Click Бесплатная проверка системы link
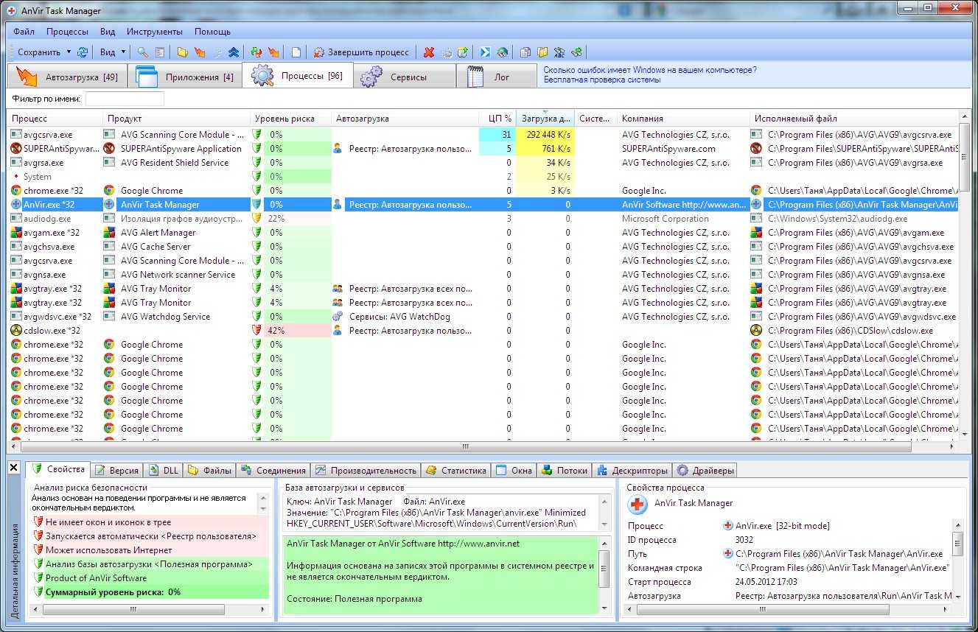Image resolution: width=978 pixels, height=632 pixels. (x=602, y=80)
